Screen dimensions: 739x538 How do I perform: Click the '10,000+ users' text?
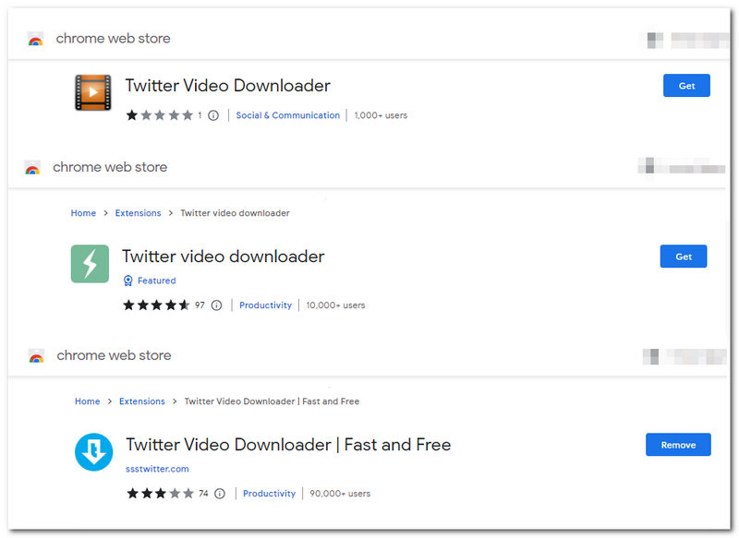pyautogui.click(x=335, y=305)
